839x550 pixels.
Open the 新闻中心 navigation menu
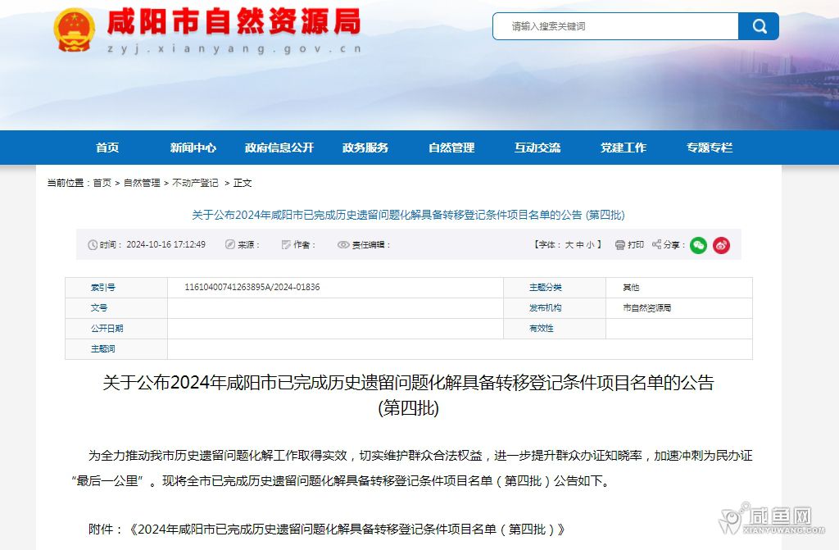193,148
